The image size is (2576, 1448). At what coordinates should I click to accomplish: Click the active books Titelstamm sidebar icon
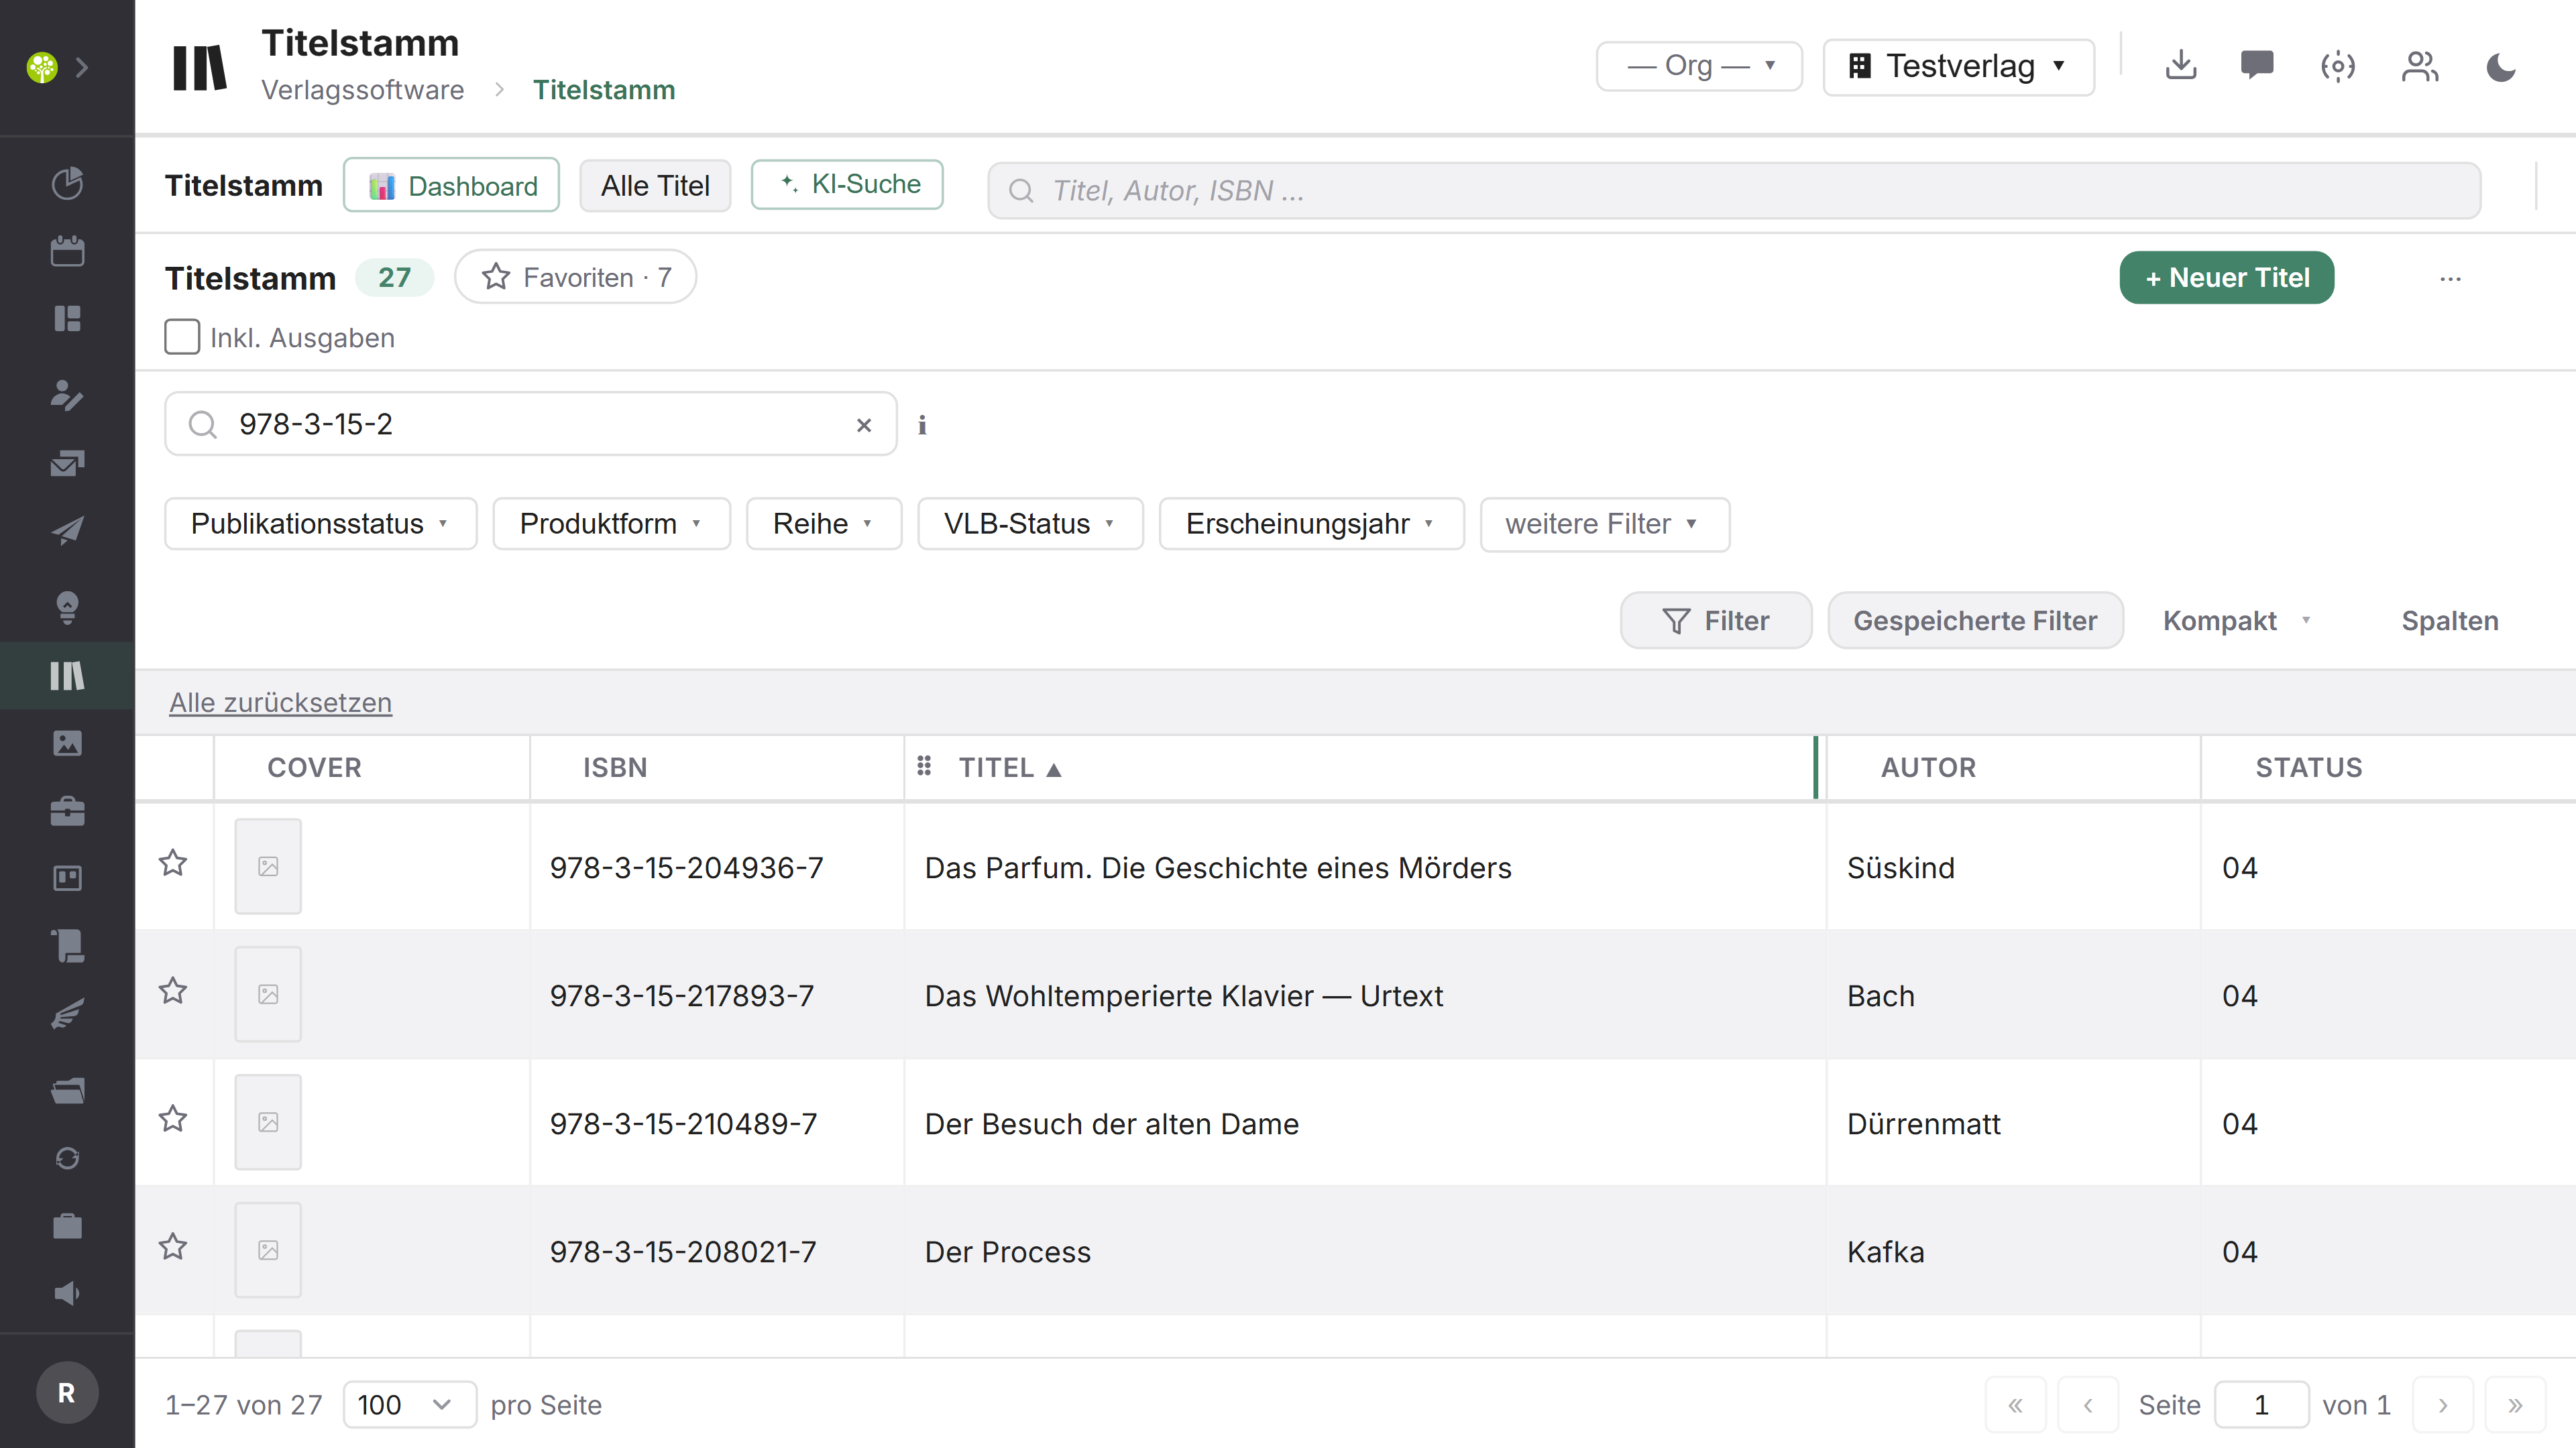click(x=67, y=676)
